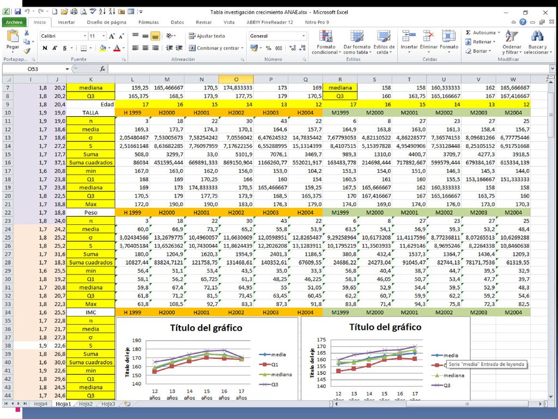This screenshot has width=558, height=419.
Task: Click the quick print icon
Action: coord(74,12)
